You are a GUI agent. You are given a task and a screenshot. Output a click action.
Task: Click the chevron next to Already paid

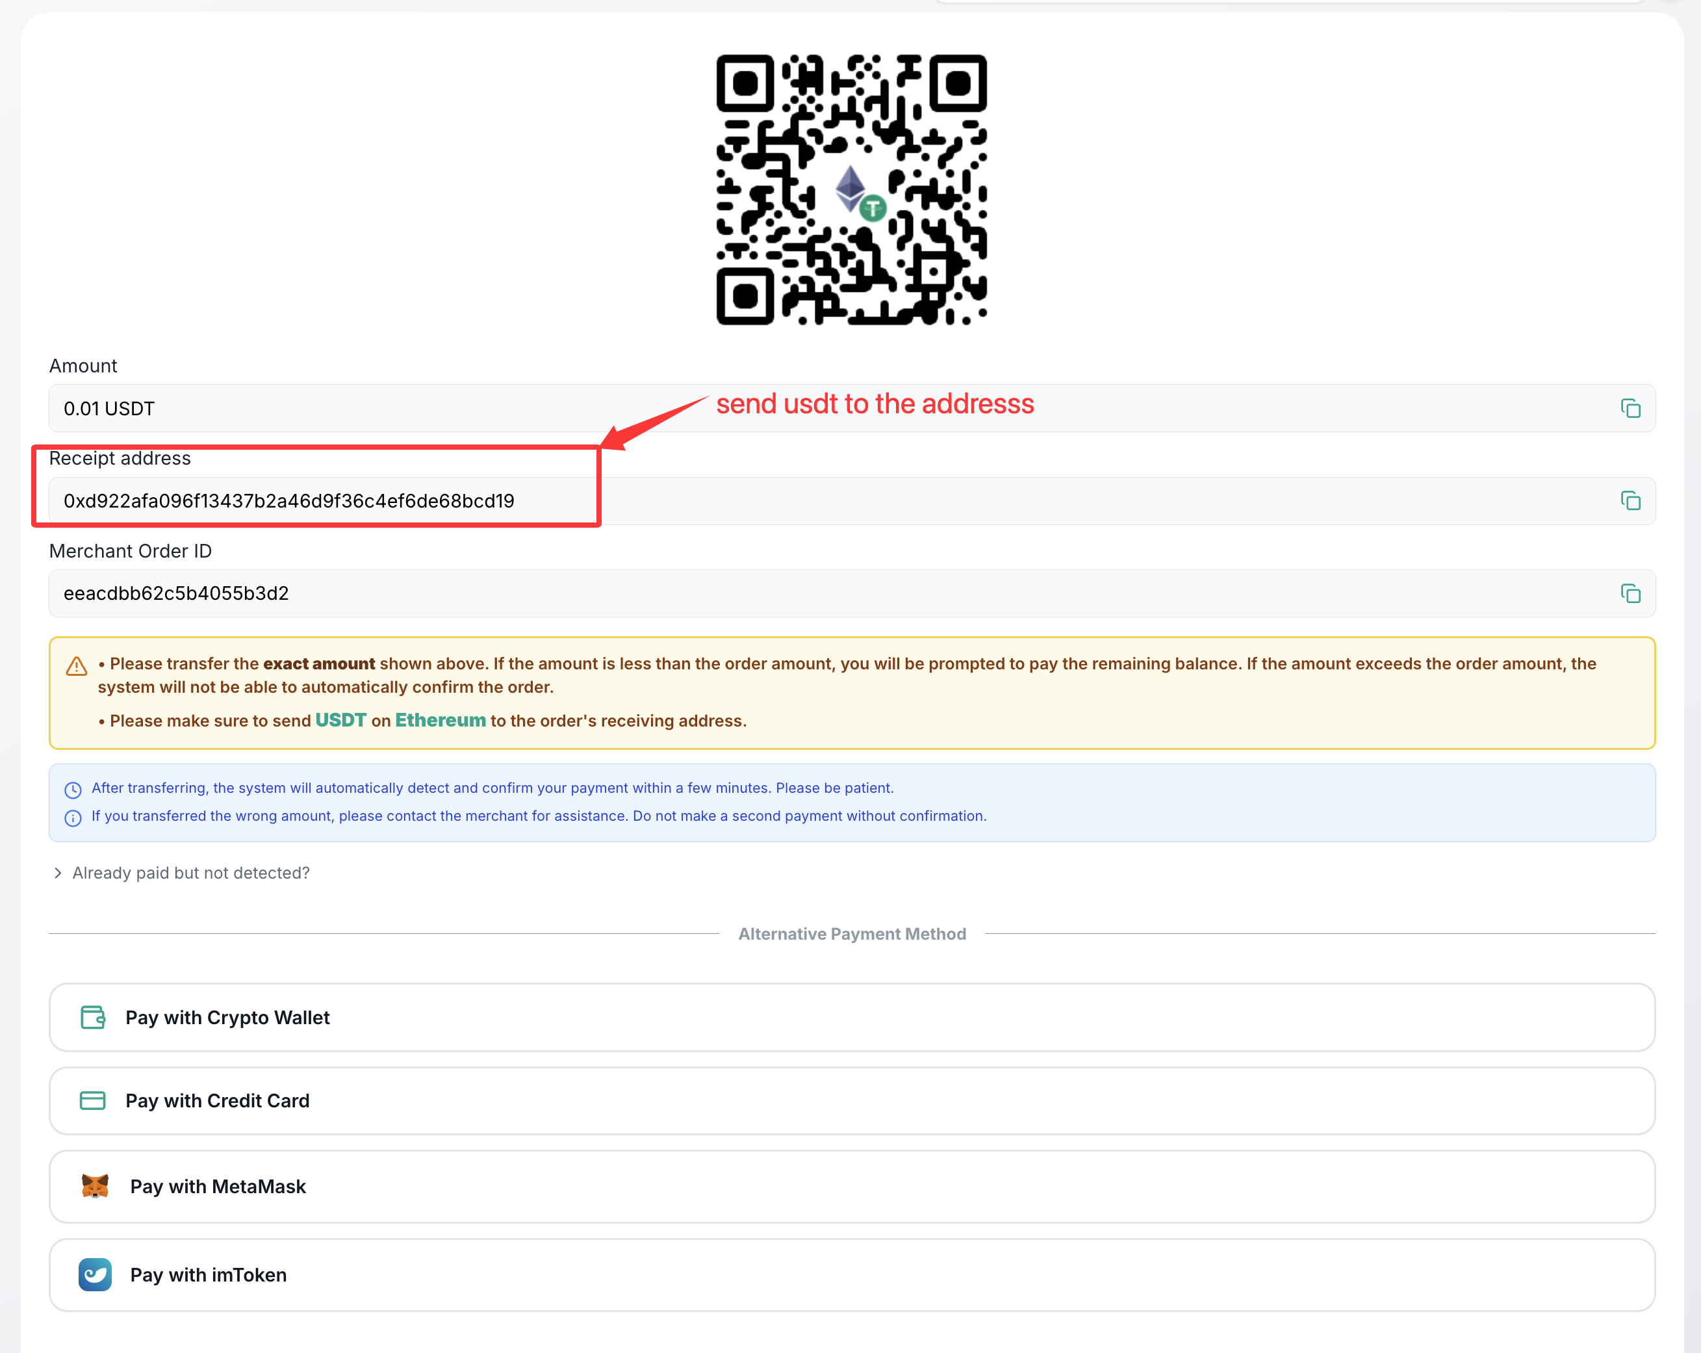(58, 873)
